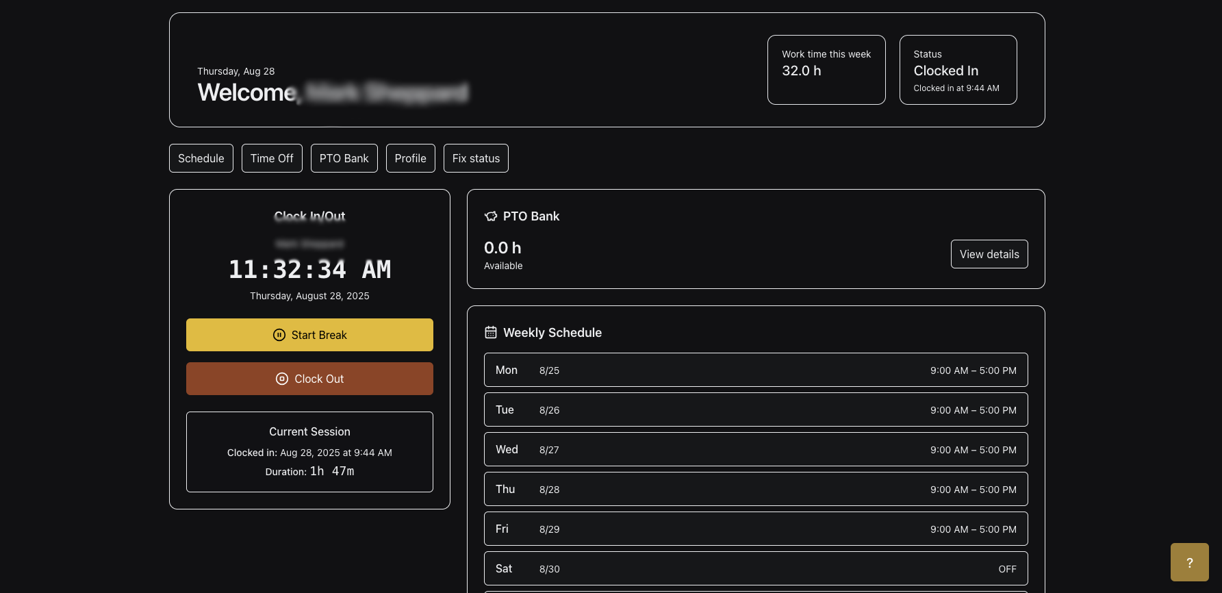Click the piggy bank PTO Bank icon

pyautogui.click(x=491, y=216)
